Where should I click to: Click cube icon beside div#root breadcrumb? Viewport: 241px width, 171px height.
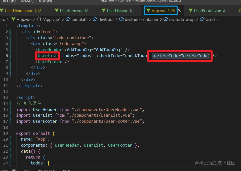tap(95, 19)
